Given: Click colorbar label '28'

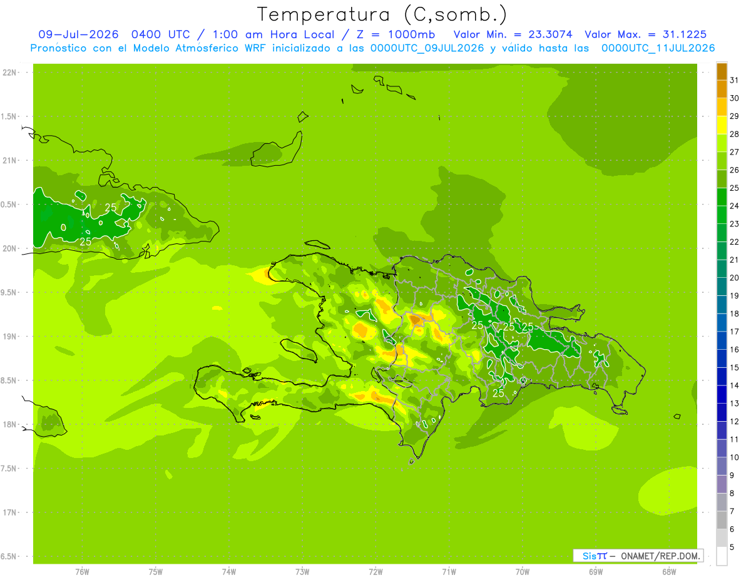Looking at the screenshot, I should (734, 134).
